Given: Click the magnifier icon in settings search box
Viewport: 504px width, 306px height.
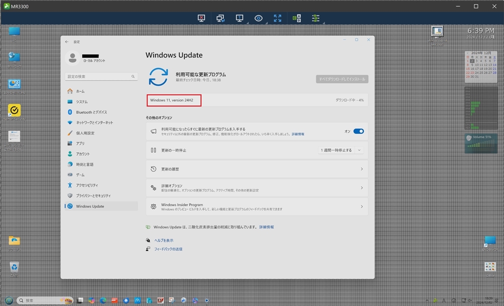Looking at the screenshot, I should [133, 76].
